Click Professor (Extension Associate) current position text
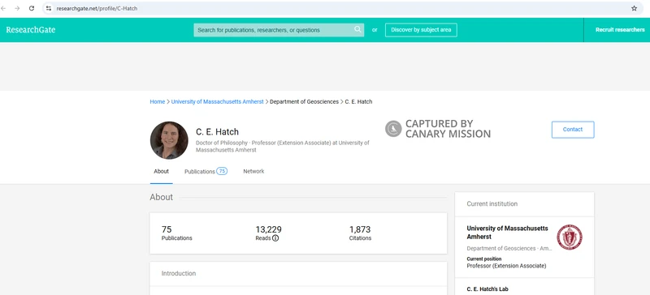The image size is (650, 295). [x=506, y=266]
